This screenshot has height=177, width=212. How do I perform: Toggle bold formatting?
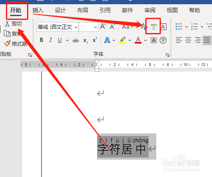coord(41,40)
